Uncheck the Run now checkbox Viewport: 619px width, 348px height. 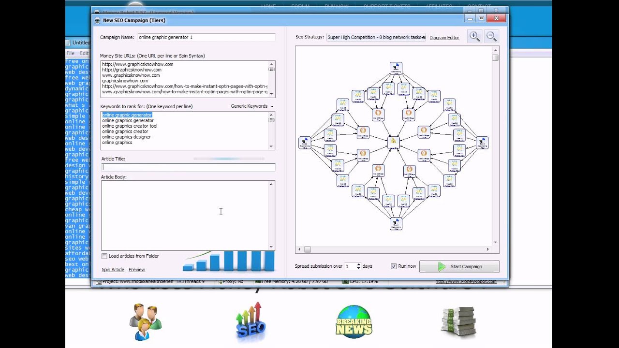pyautogui.click(x=394, y=266)
